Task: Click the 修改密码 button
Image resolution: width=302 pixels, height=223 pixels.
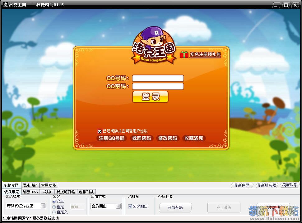Action: [x=168, y=138]
